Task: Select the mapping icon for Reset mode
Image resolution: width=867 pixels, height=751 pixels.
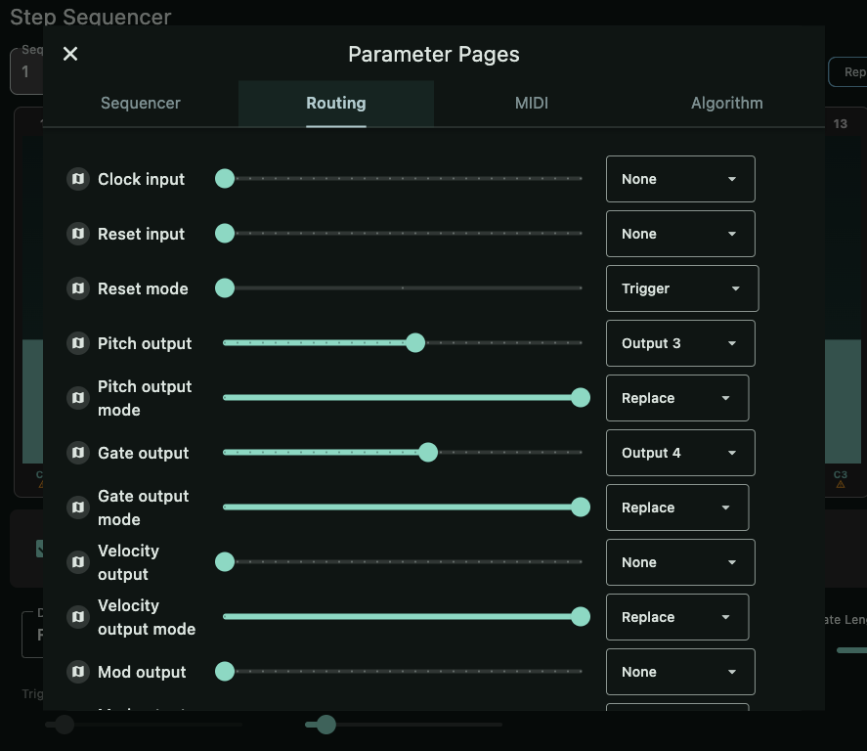Action: (78, 288)
